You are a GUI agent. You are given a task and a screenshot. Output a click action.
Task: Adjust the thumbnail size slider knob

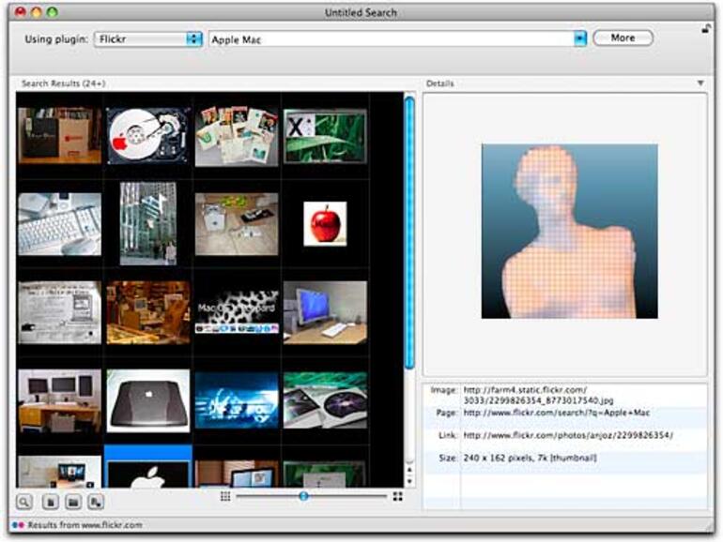[303, 496]
